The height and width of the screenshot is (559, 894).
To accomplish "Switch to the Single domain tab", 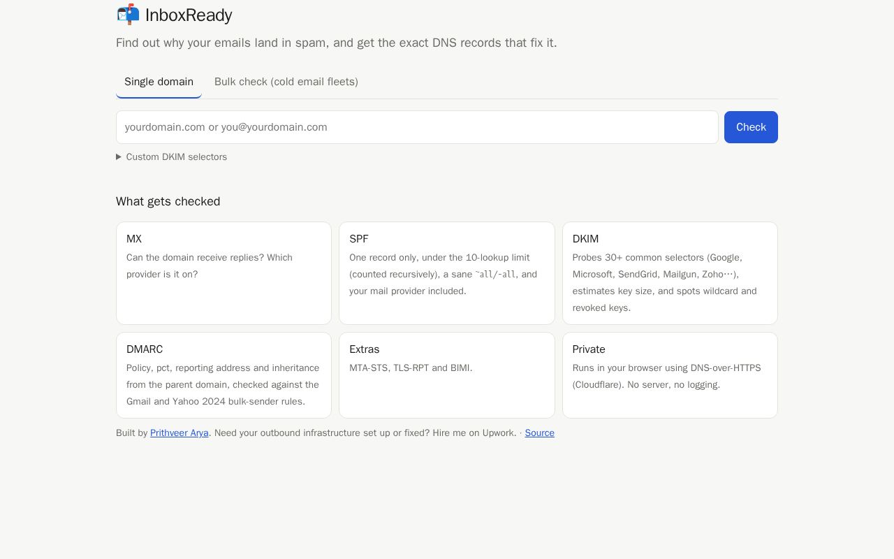I will pyautogui.click(x=159, y=82).
